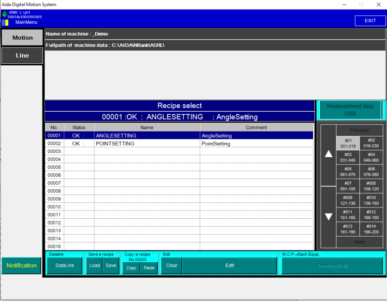Image resolution: width=387 pixels, height=301 pixels.
Task: Select page #014 196-200
Action: (370, 228)
